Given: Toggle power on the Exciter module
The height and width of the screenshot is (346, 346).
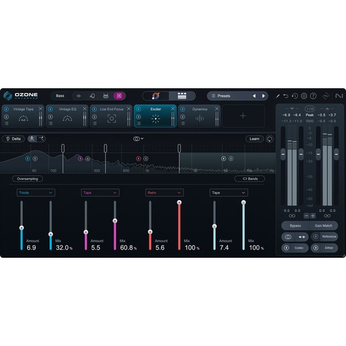Looking at the screenshot, I should point(138,109).
